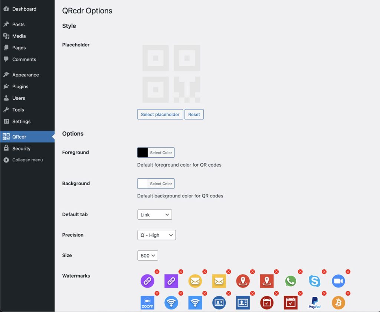Pick the PayPal watermark icon
The height and width of the screenshot is (312, 380).
pyautogui.click(x=314, y=303)
